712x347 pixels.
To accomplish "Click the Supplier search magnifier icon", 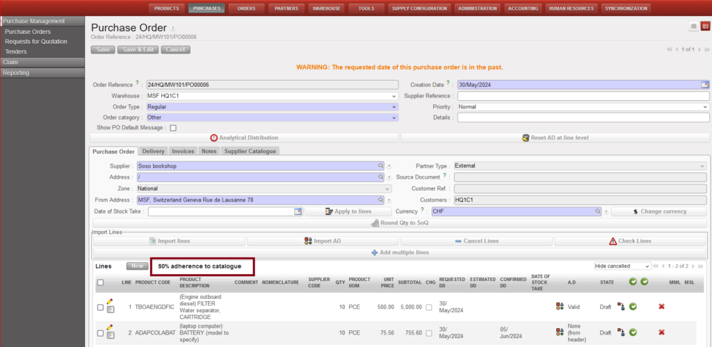I will click(380, 166).
